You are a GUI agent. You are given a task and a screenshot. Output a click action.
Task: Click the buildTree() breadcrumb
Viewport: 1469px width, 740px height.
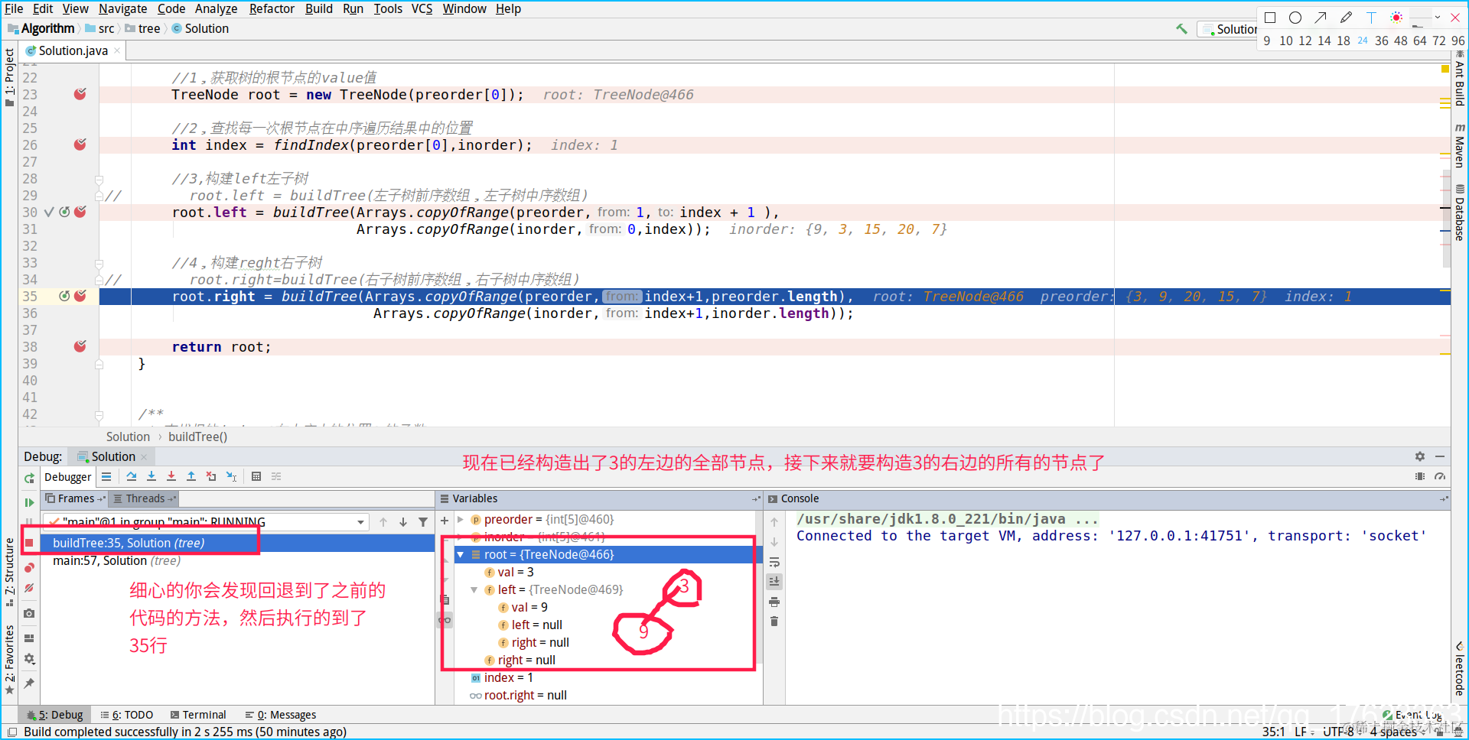(x=197, y=437)
